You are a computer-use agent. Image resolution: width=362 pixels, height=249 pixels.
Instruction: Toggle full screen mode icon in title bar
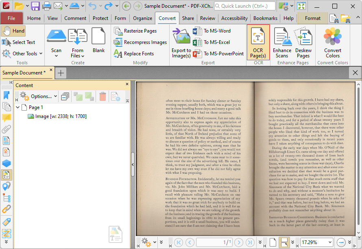pyautogui.click(x=301, y=6)
